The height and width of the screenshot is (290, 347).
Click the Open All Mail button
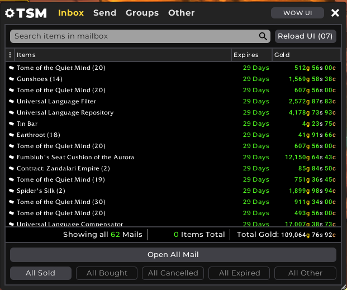pyautogui.click(x=173, y=255)
